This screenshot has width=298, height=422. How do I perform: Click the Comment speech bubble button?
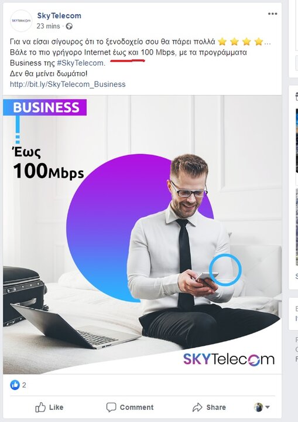pyautogui.click(x=130, y=407)
